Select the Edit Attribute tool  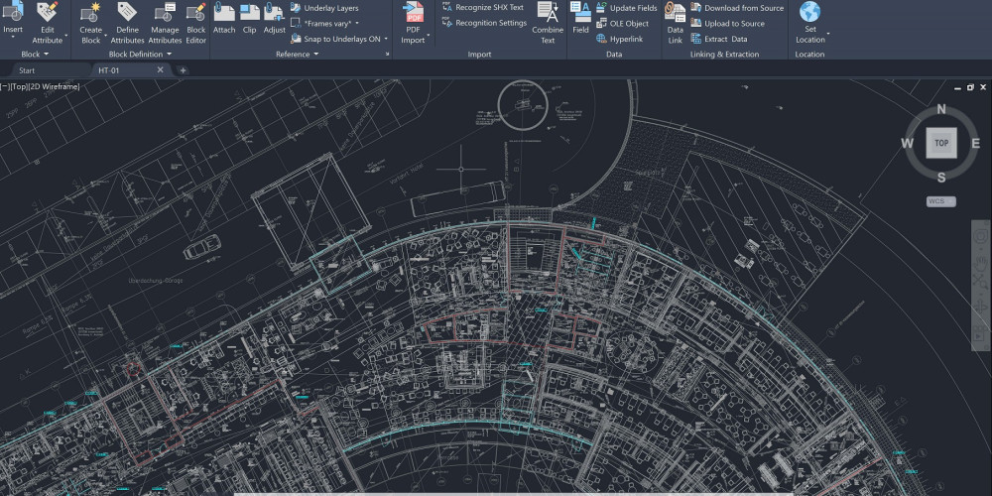point(48,22)
